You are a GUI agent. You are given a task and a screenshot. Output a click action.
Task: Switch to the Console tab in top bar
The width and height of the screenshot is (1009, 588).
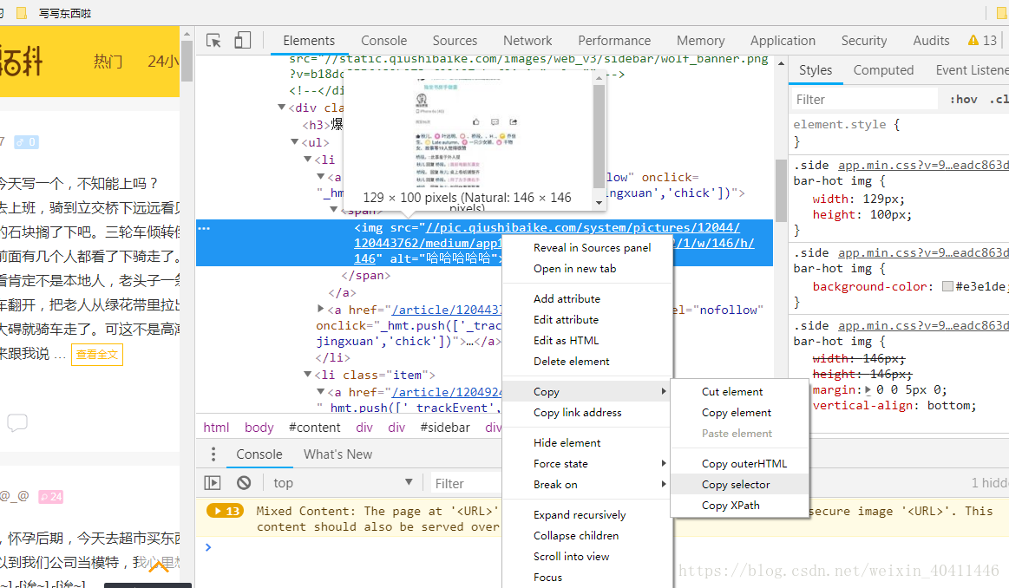point(384,41)
